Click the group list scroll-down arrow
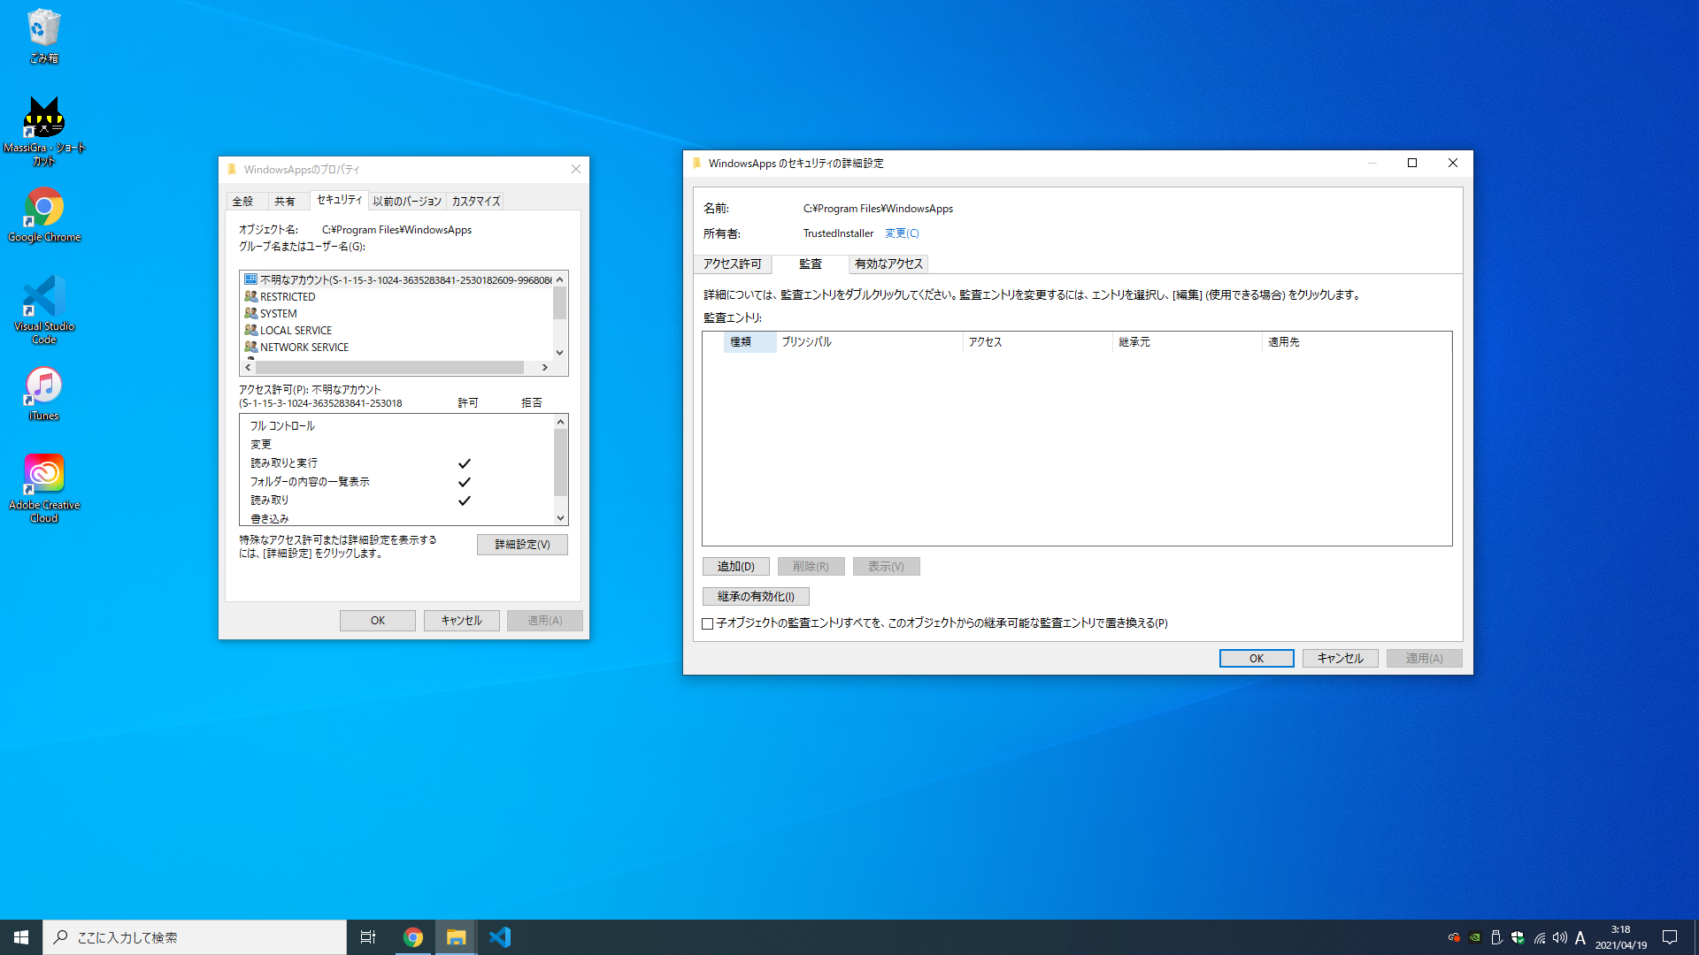Viewport: 1699px width, 955px height. (559, 352)
